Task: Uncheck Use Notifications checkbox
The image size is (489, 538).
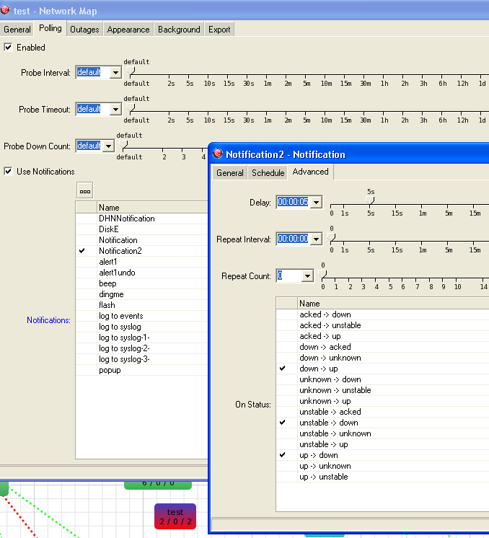Action: [x=9, y=172]
